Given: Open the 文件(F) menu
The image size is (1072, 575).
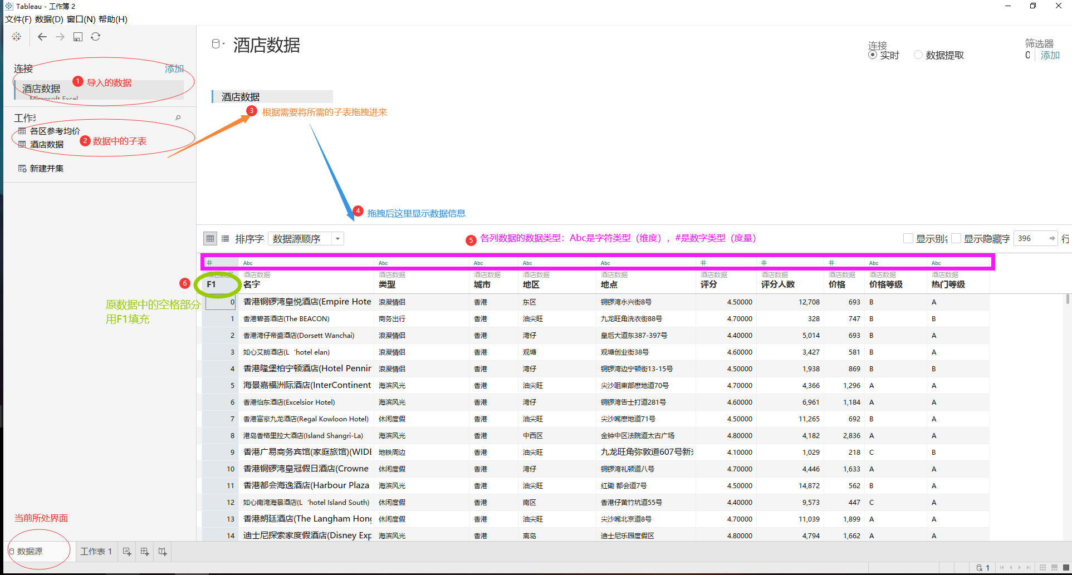Looking at the screenshot, I should (x=17, y=18).
